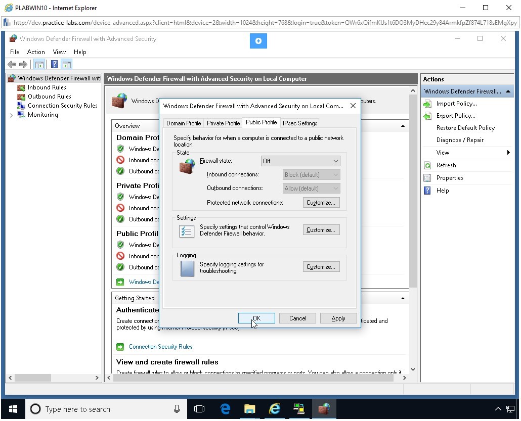Viewport: 521px width, 421px height.
Task: Open the Action menu
Action: (36, 52)
